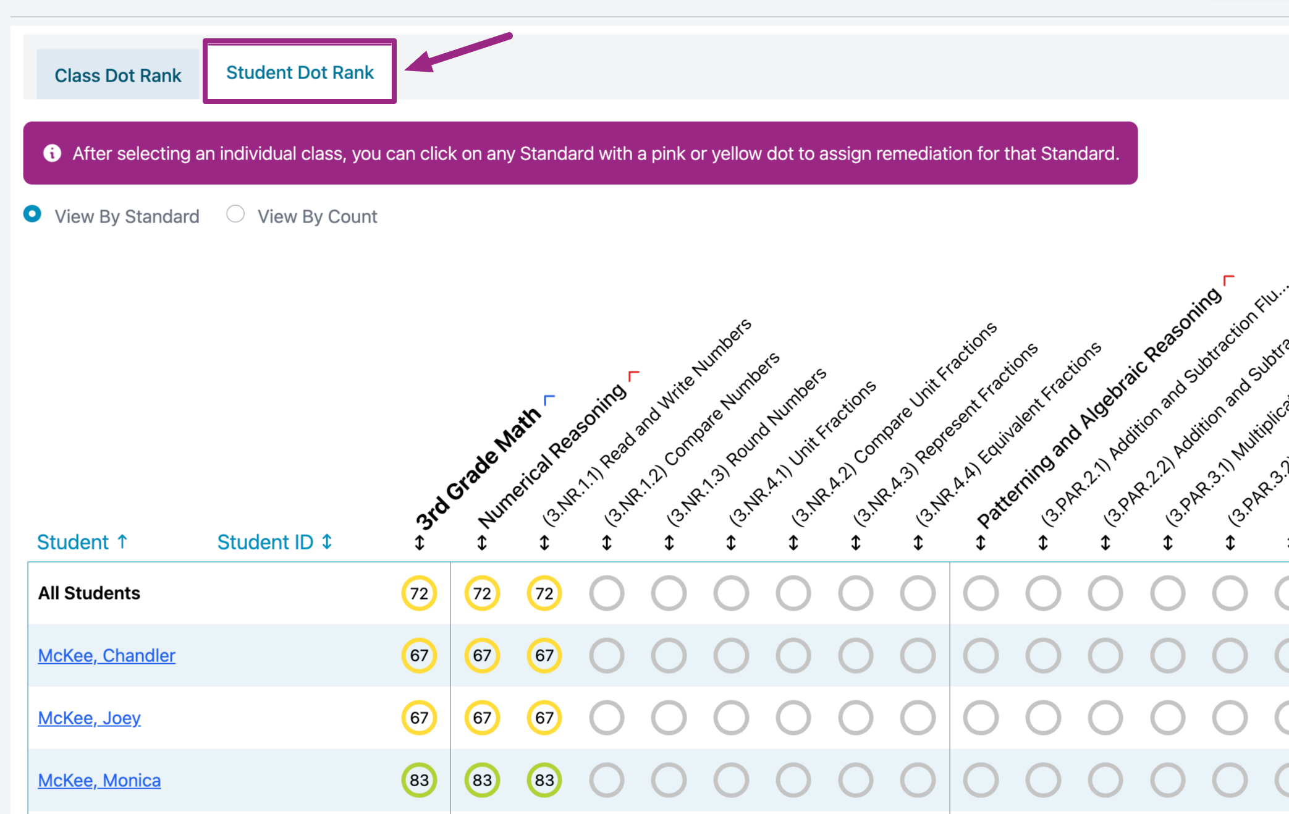Select View By Standard radio button
Image resolution: width=1289 pixels, height=814 pixels.
tap(32, 214)
